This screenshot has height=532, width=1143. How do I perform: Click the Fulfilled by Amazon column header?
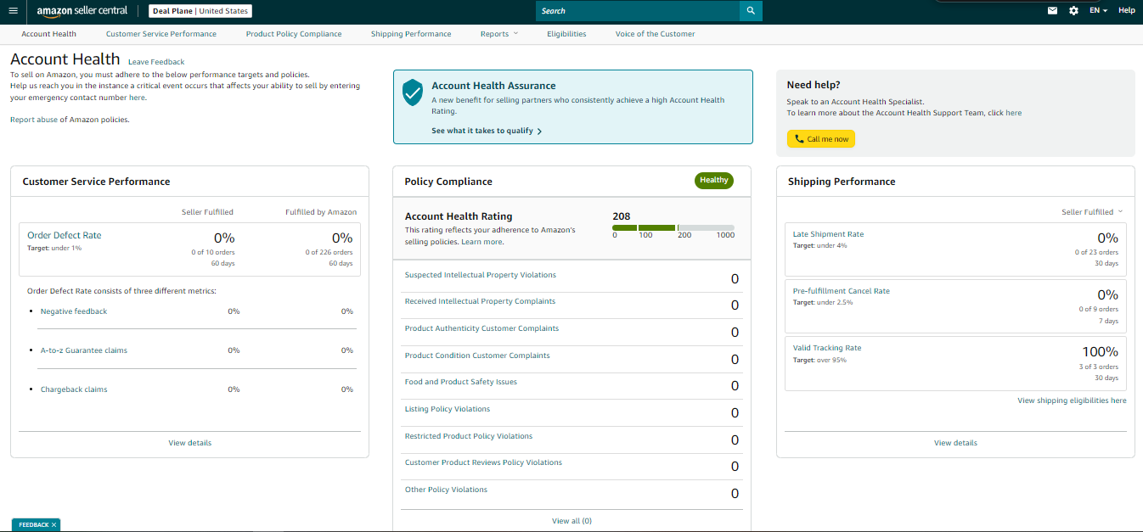pyautogui.click(x=321, y=212)
